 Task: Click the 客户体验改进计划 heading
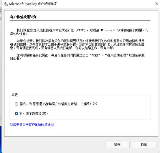coord(23,17)
